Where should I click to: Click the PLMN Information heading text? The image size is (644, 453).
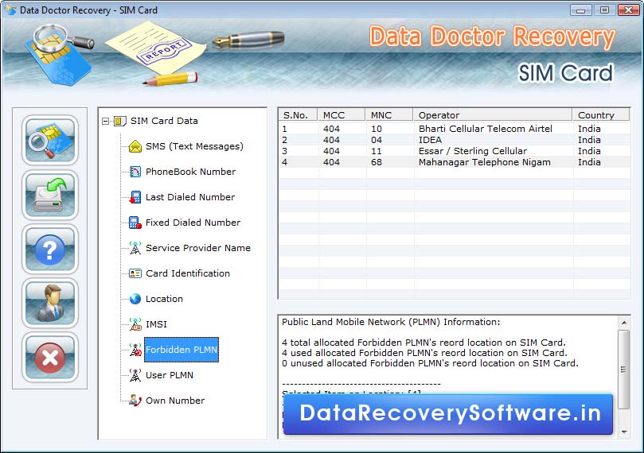(391, 322)
